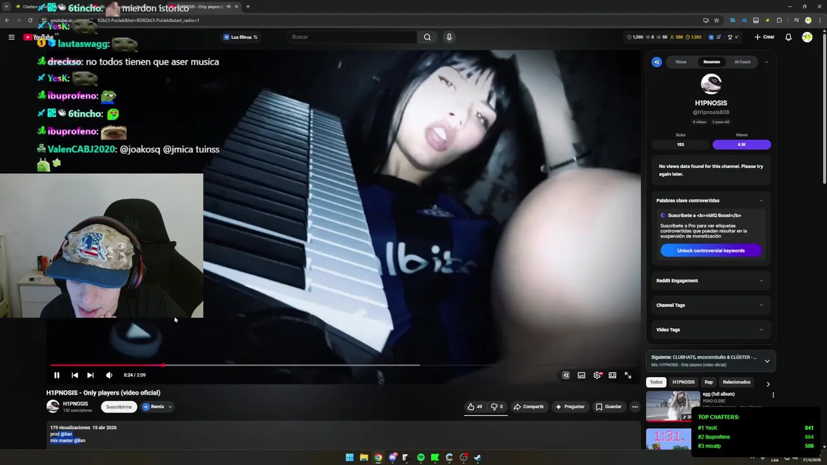
Task: Open more actions three-dot menu below the video
Action: pyautogui.click(x=635, y=407)
